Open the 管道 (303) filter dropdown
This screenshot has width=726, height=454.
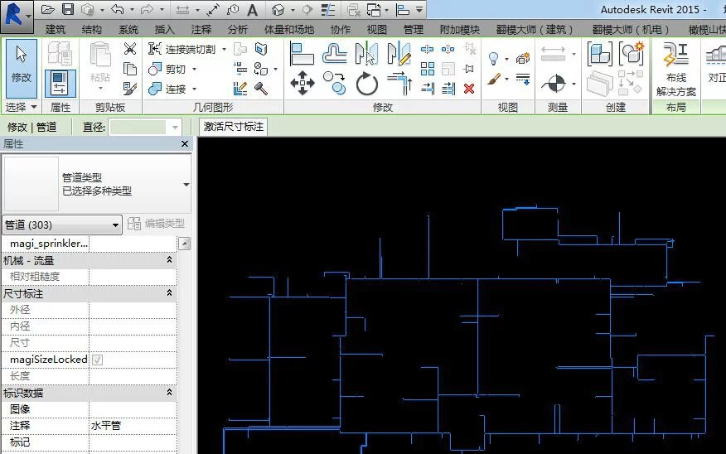coord(62,225)
